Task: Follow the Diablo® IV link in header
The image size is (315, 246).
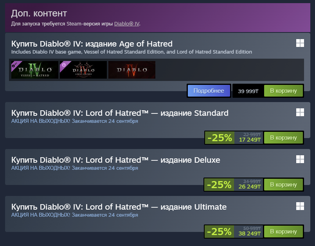Action: point(127,24)
